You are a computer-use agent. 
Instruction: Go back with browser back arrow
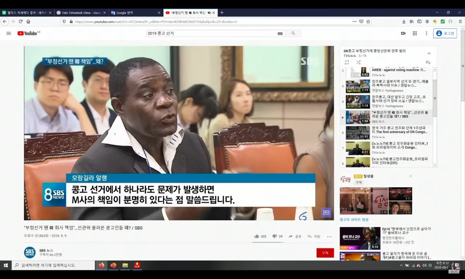pyautogui.click(x=5, y=22)
